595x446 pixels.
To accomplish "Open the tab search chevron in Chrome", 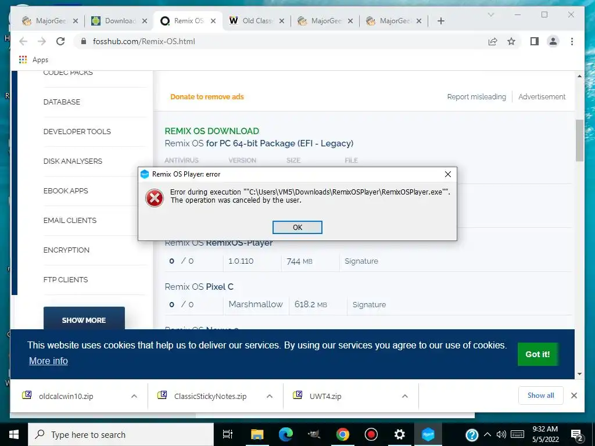I will (490, 15).
